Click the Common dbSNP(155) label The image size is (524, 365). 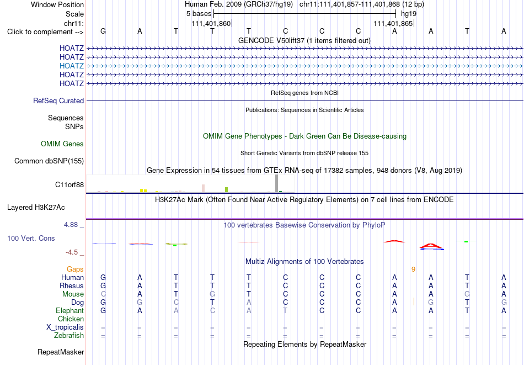[x=49, y=161]
